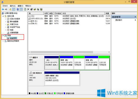Select 系统工具 in the tree
The image size is (138, 99).
pos(11,16)
